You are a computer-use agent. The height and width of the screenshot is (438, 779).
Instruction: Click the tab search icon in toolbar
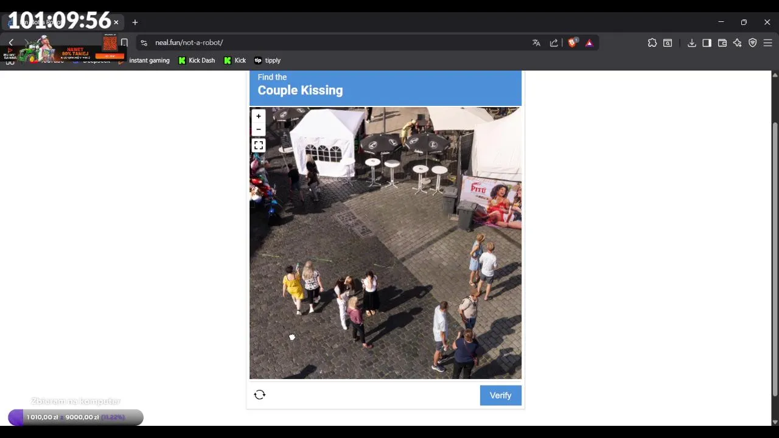coord(668,43)
